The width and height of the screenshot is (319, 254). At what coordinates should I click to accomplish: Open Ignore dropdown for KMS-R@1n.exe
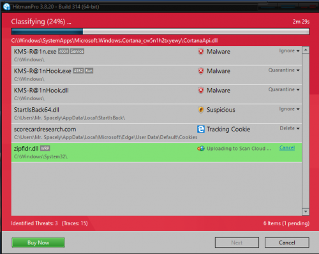tap(289, 51)
